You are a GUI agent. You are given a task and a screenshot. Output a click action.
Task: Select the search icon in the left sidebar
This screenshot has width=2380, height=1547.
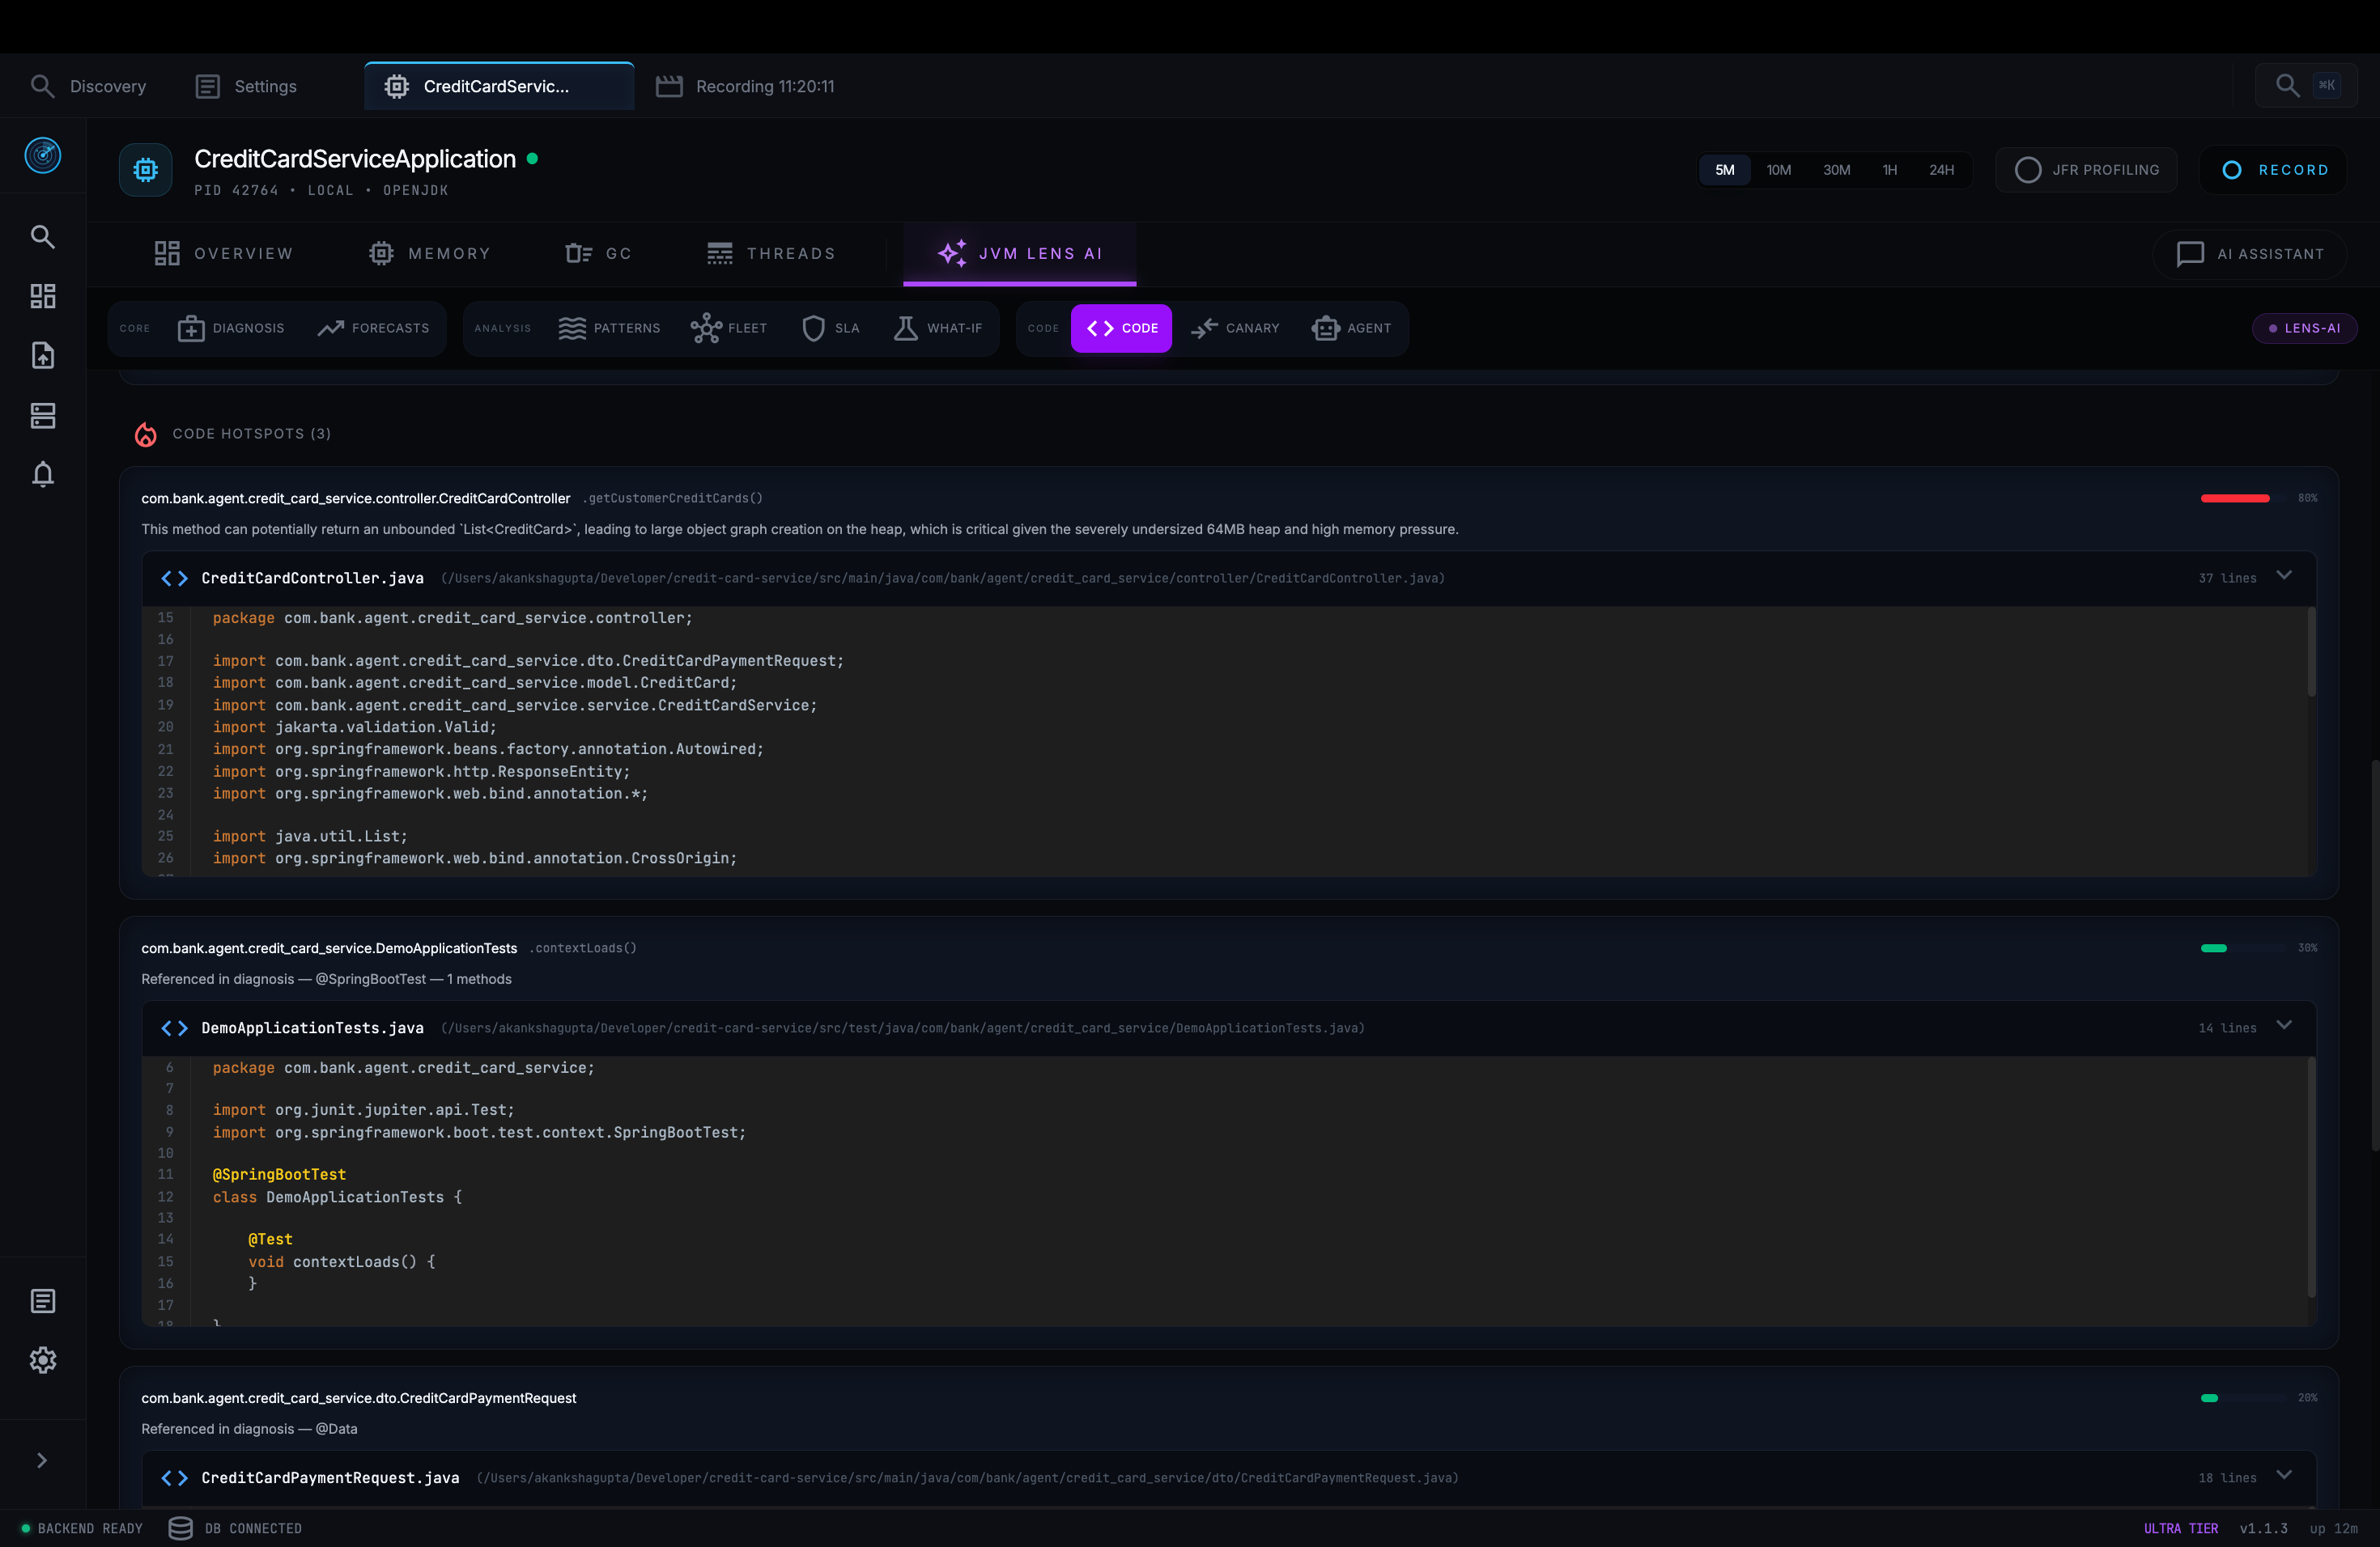click(42, 235)
